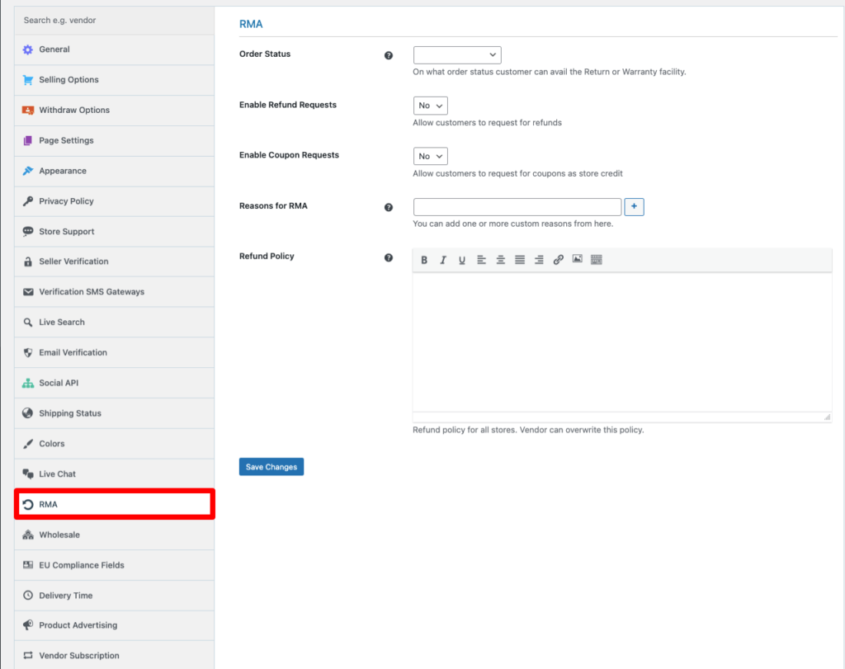845x669 pixels.
Task: Click the Withdraw Options icon
Action: [x=28, y=110]
